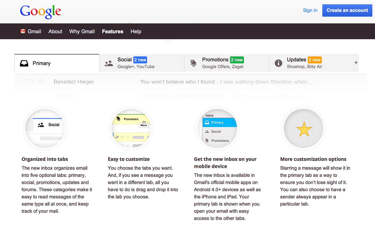This screenshot has width=375, height=247.
Task: Click the Social tab people icon
Action: (109, 63)
